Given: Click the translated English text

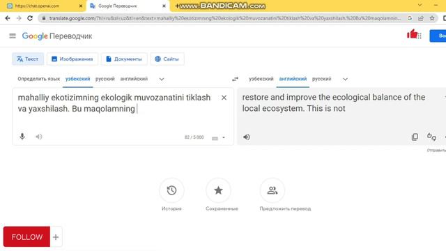Looking at the screenshot, I should [334, 102].
